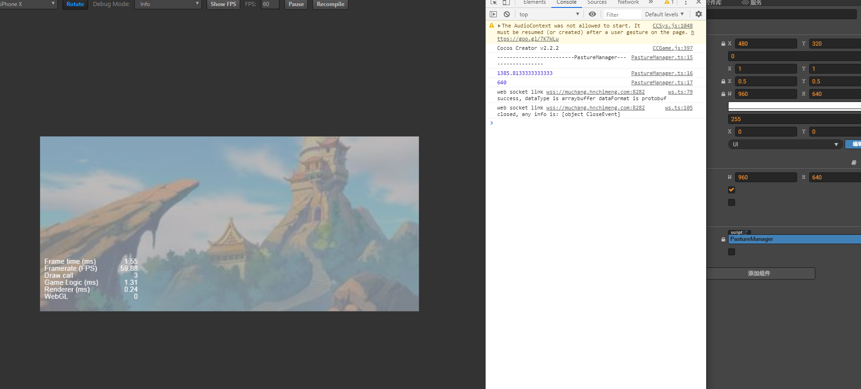Click the Rotate button
Image resolution: width=861 pixels, height=389 pixels.
click(75, 4)
